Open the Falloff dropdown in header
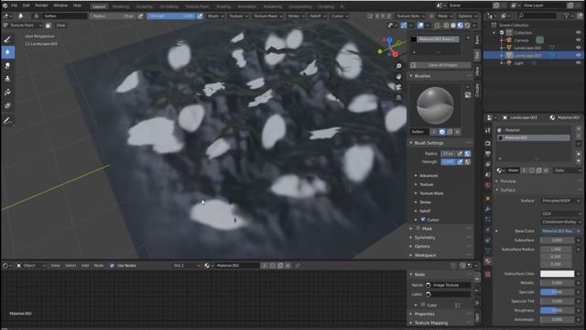The height and width of the screenshot is (330, 586). (x=318, y=16)
